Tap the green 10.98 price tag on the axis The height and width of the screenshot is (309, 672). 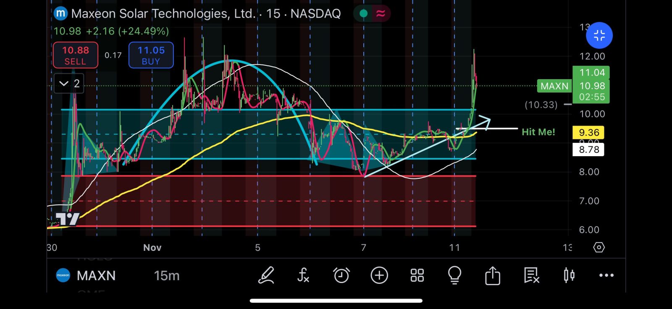[x=591, y=86]
